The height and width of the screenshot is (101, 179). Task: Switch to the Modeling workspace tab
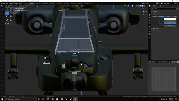pyautogui.click(x=32, y=4)
